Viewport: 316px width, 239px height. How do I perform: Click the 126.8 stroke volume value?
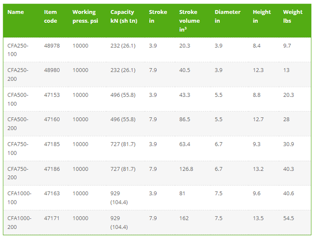[186, 169]
